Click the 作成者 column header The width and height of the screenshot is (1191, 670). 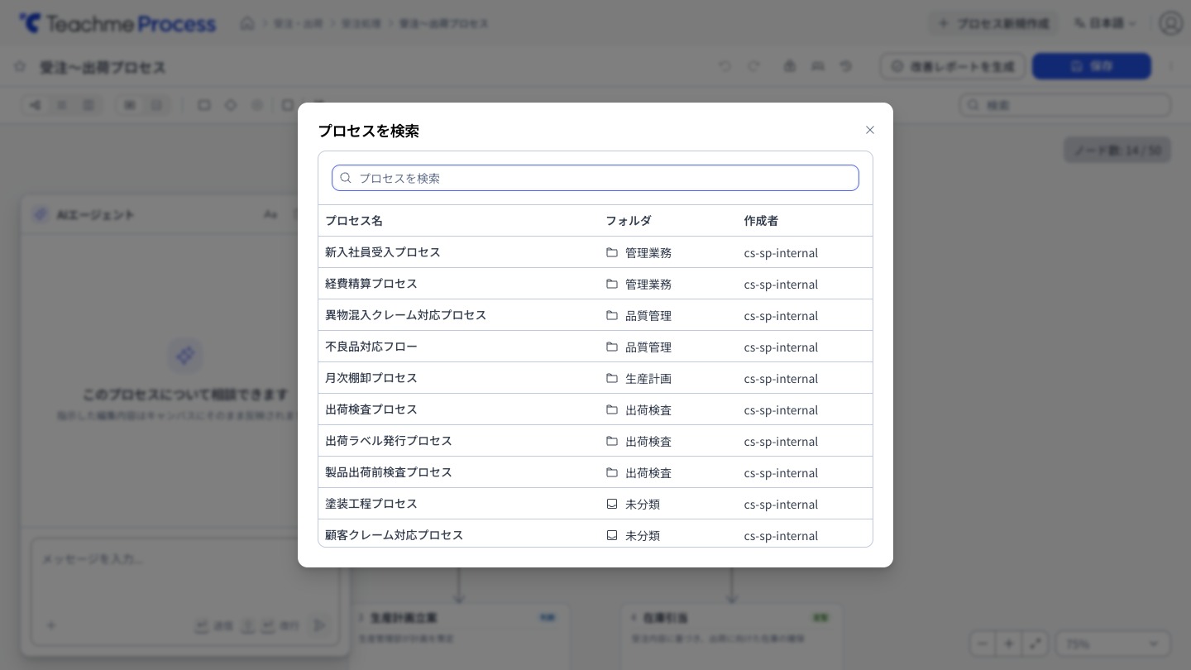coord(761,221)
